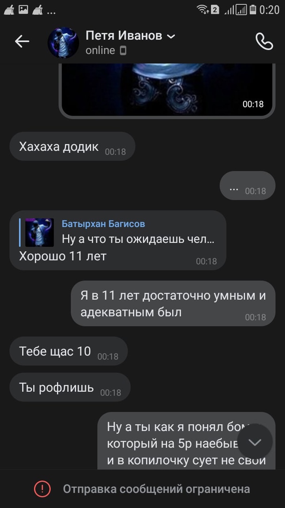Open Петя Иванов profile avatar
The height and width of the screenshot is (508, 285).
pos(63,42)
